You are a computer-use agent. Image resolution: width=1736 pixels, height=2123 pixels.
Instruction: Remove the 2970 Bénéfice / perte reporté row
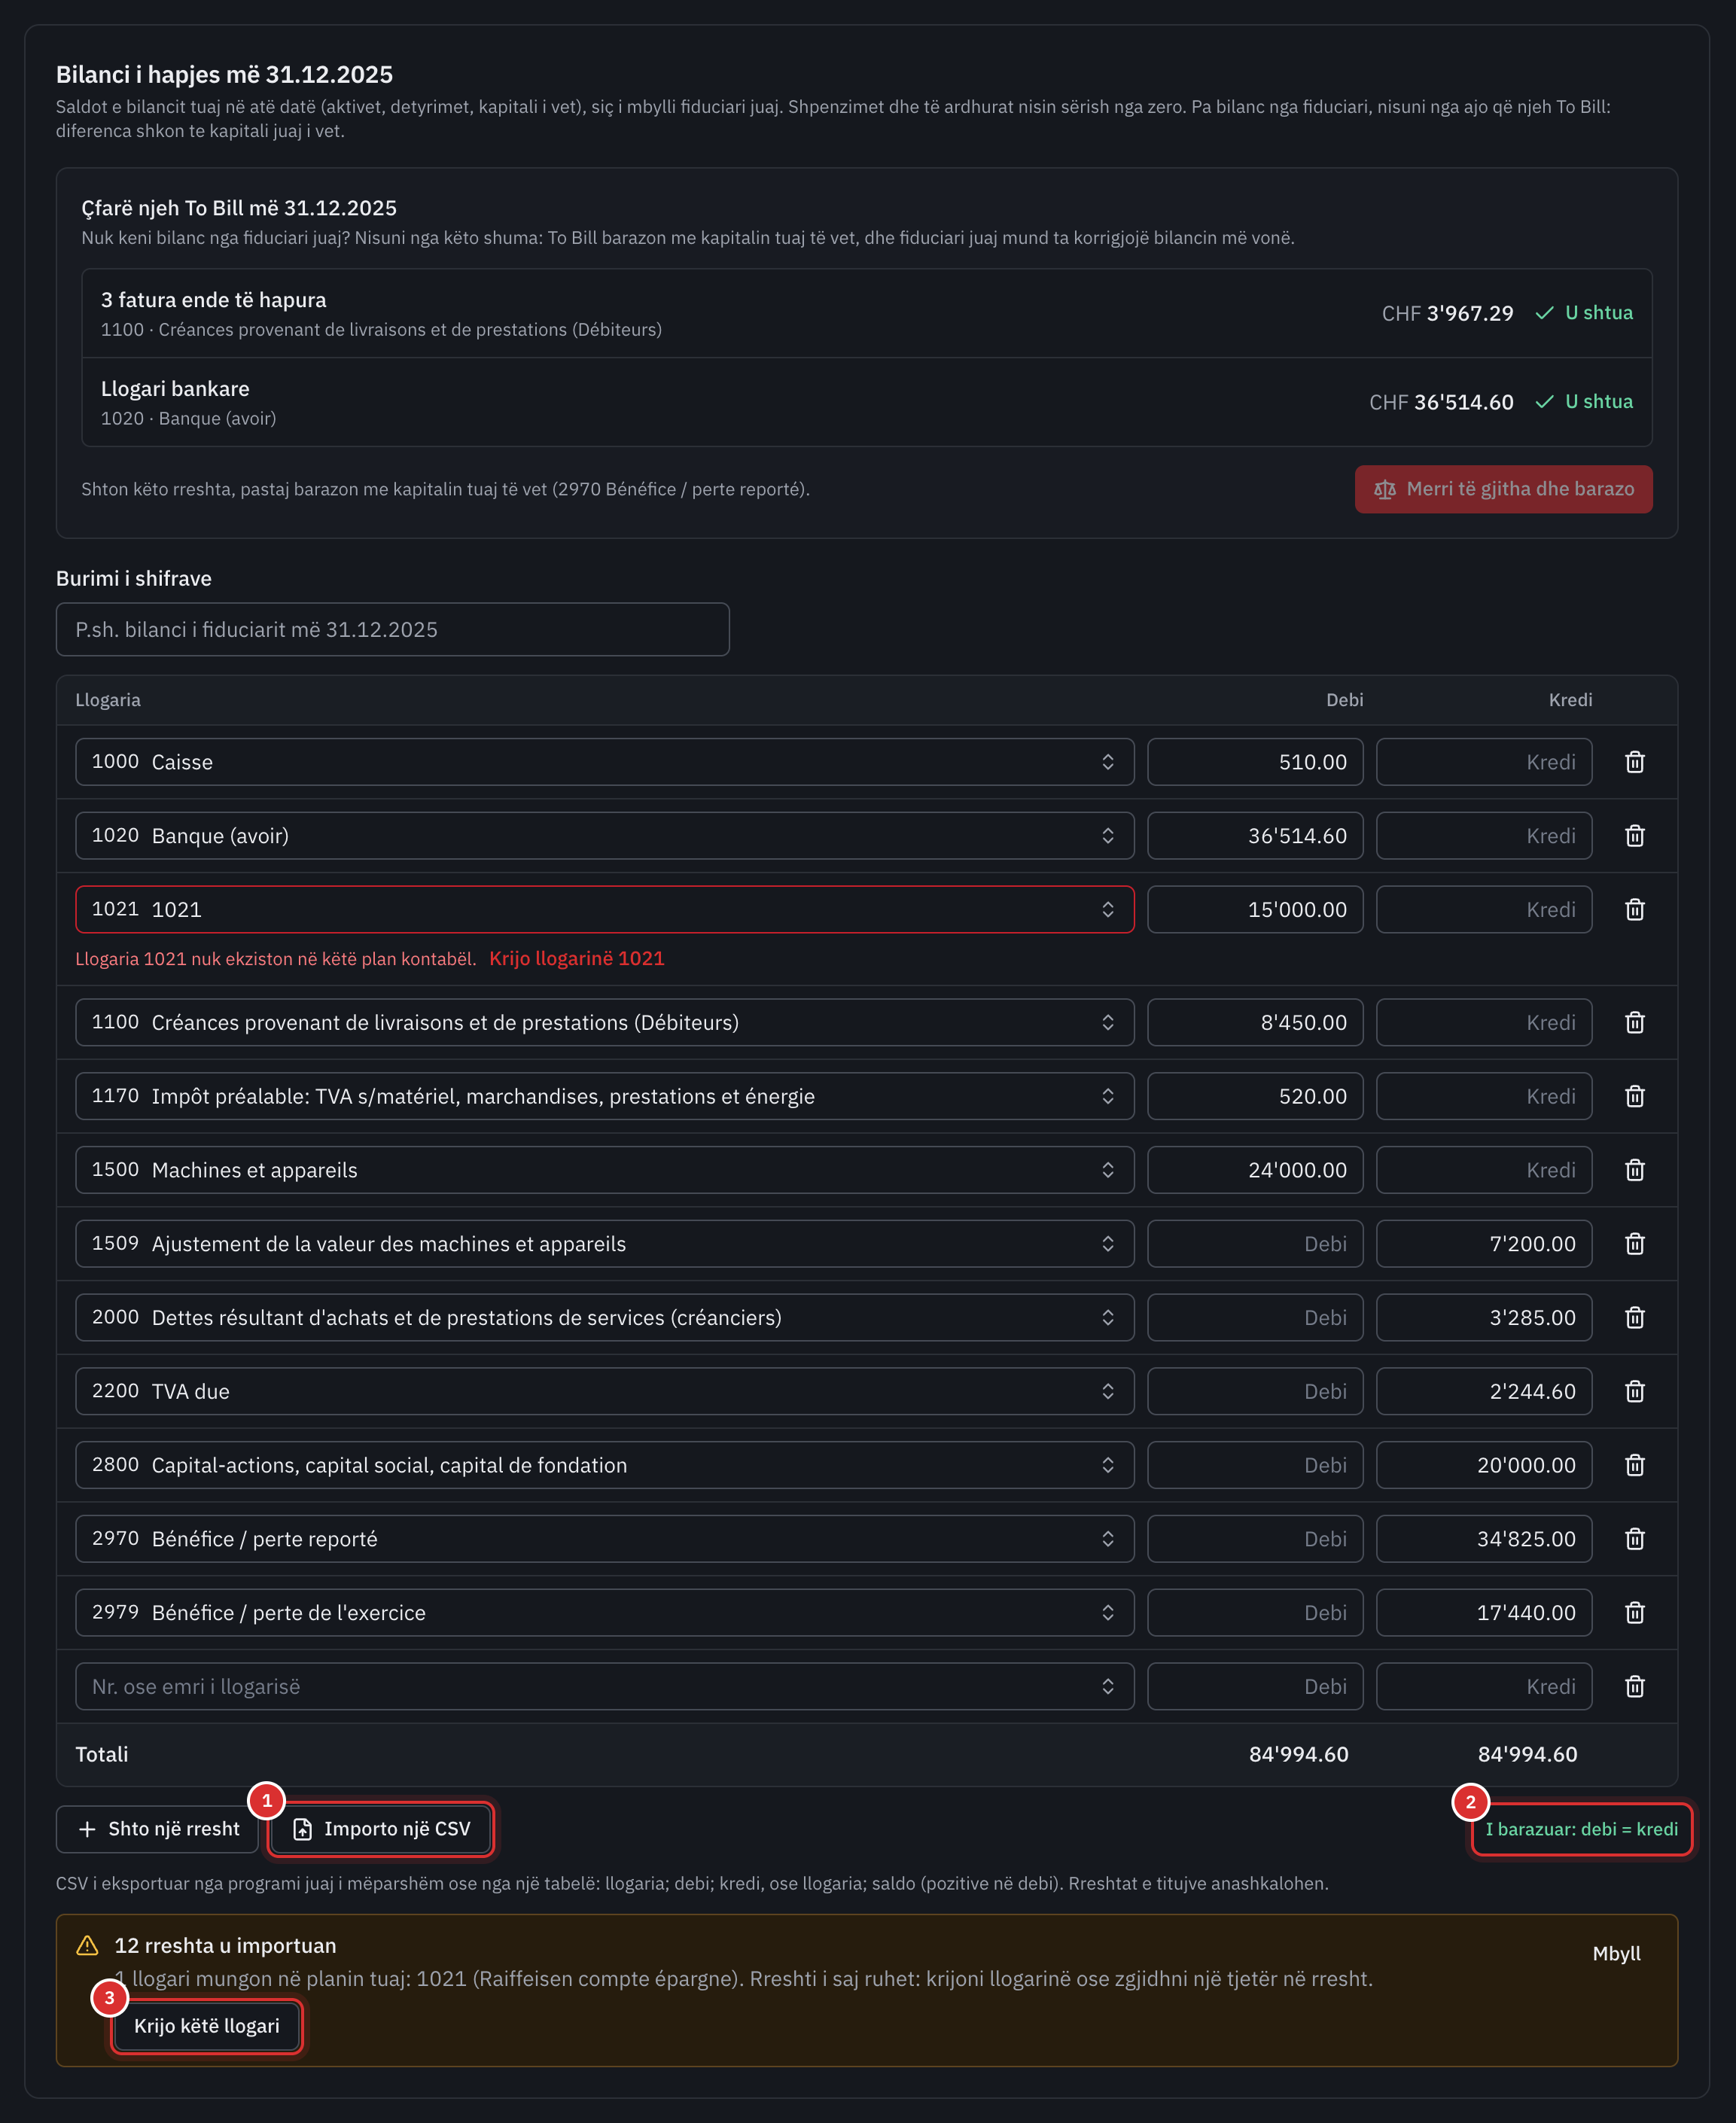point(1634,1539)
